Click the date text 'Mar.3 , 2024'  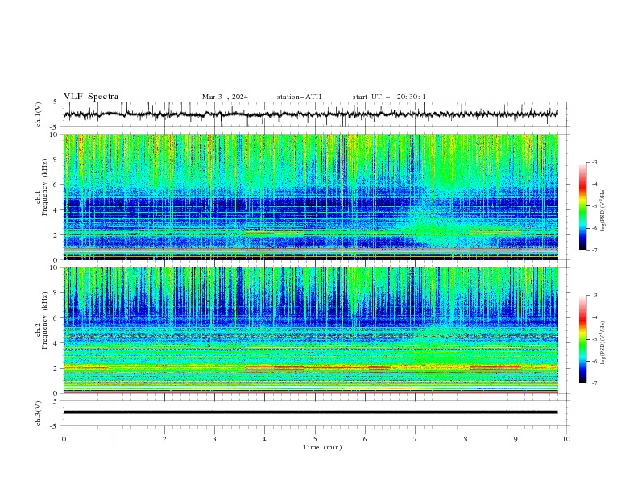[x=225, y=97]
